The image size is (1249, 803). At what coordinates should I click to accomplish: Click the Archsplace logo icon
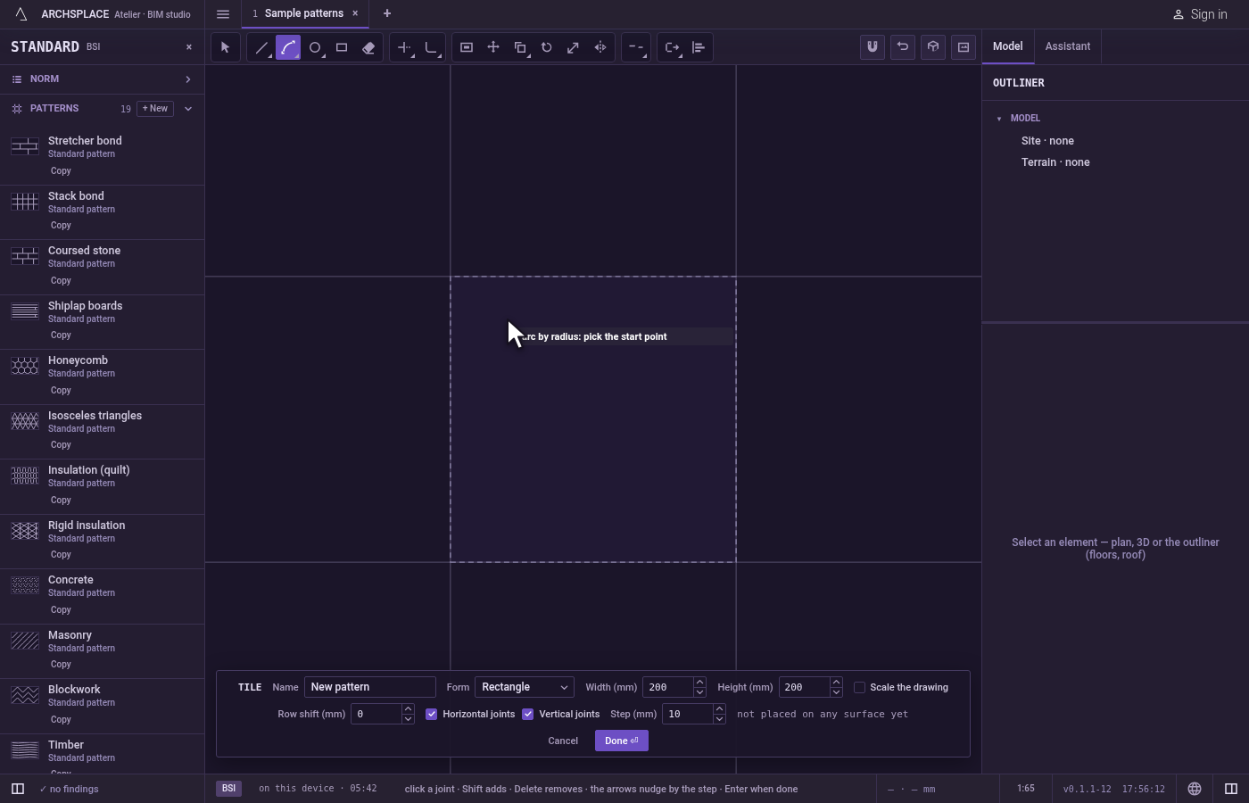click(x=21, y=14)
